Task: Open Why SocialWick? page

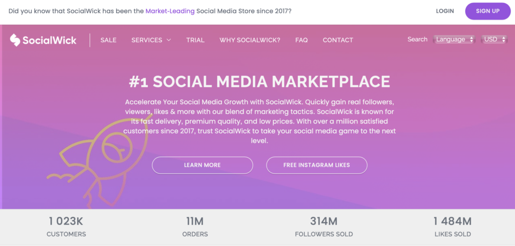Action: point(250,40)
